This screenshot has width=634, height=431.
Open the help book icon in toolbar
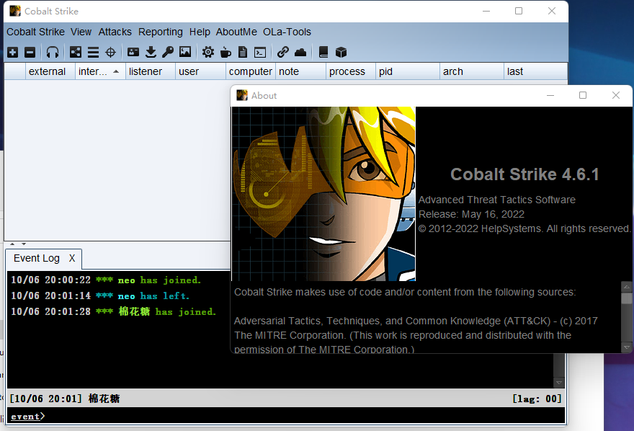[x=323, y=52]
